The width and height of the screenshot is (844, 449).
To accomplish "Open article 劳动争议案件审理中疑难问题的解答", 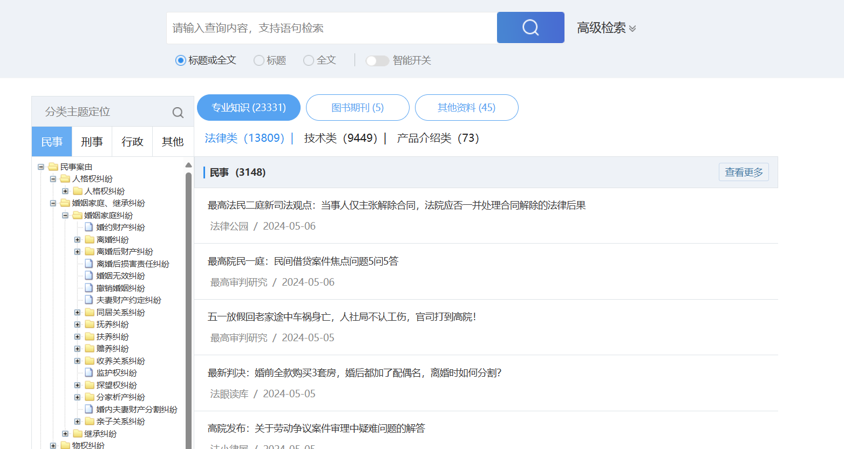I will point(316,429).
